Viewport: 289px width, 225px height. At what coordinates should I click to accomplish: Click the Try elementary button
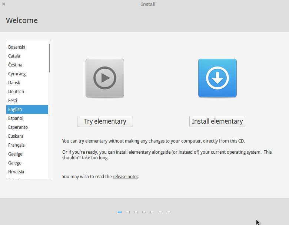[x=105, y=121]
